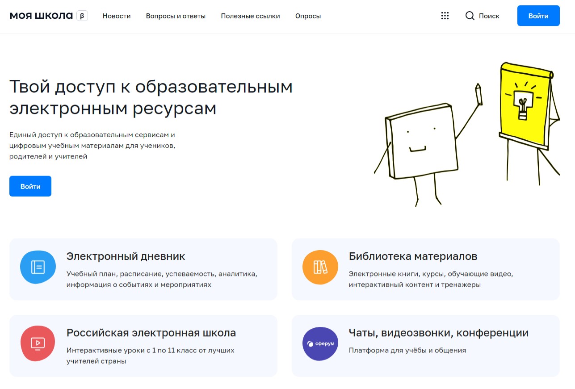Open the Опросы section
The image size is (575, 389).
point(308,16)
